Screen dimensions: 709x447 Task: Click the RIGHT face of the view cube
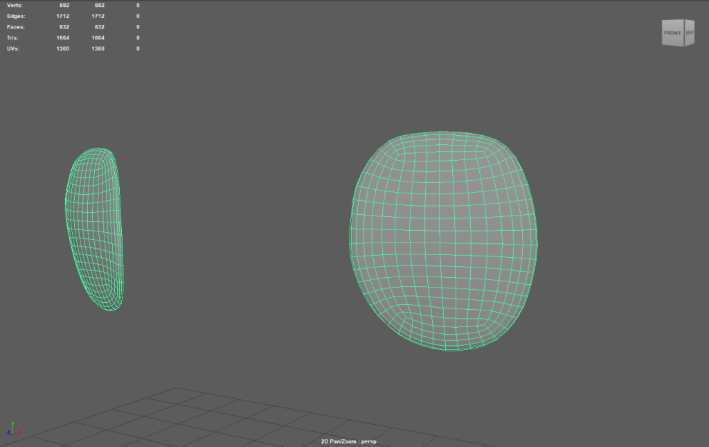pos(690,33)
